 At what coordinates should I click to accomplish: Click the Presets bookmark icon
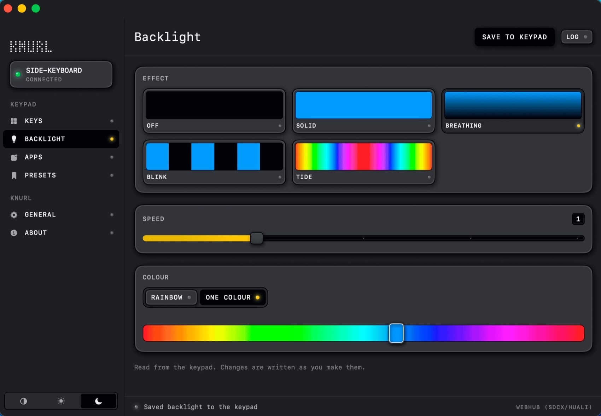click(14, 175)
